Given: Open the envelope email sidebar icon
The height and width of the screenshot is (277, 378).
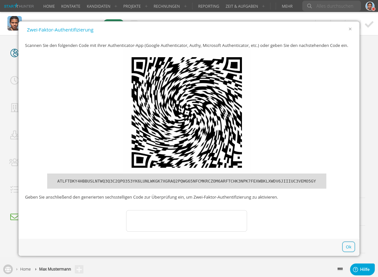Looking at the screenshot, I should click(x=14, y=217).
